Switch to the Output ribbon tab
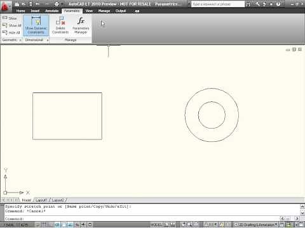The height and width of the screenshot is (228, 305). click(121, 11)
